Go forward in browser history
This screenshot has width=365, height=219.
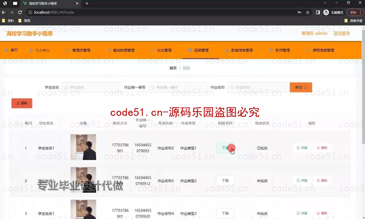tap(12, 12)
